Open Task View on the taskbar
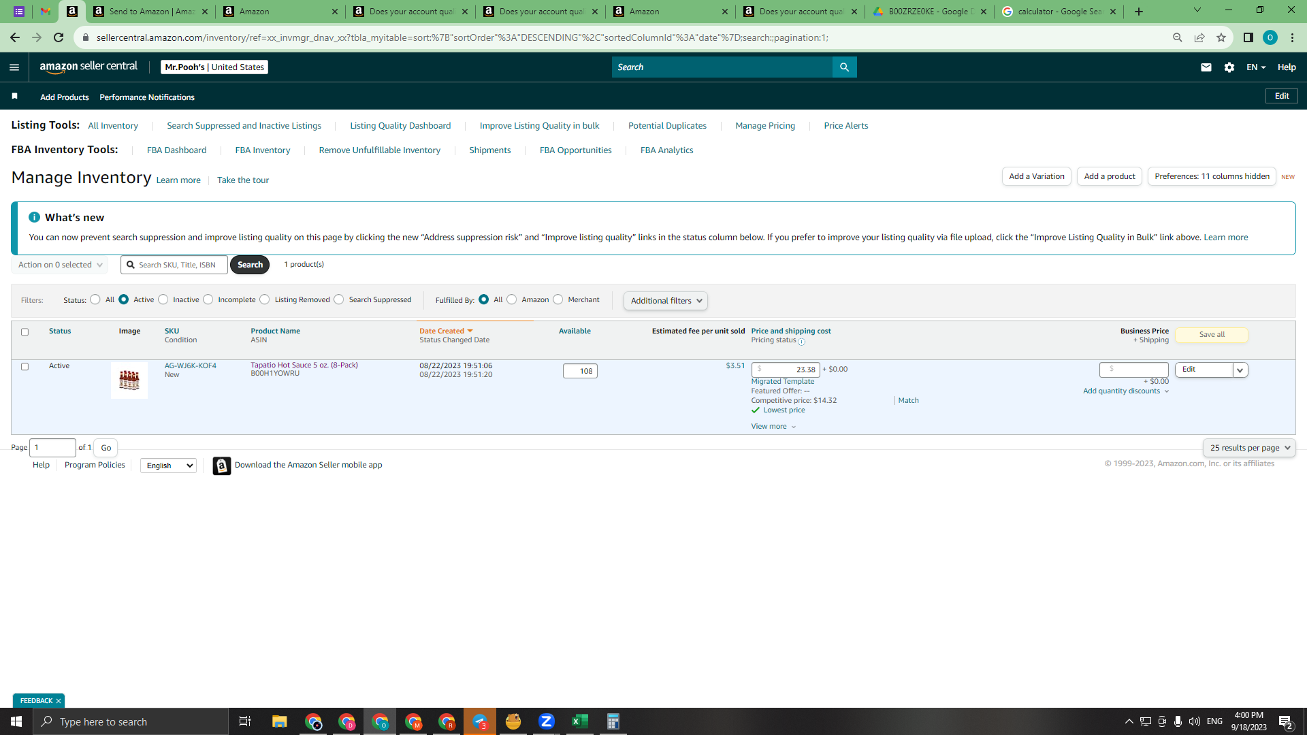 tap(245, 721)
